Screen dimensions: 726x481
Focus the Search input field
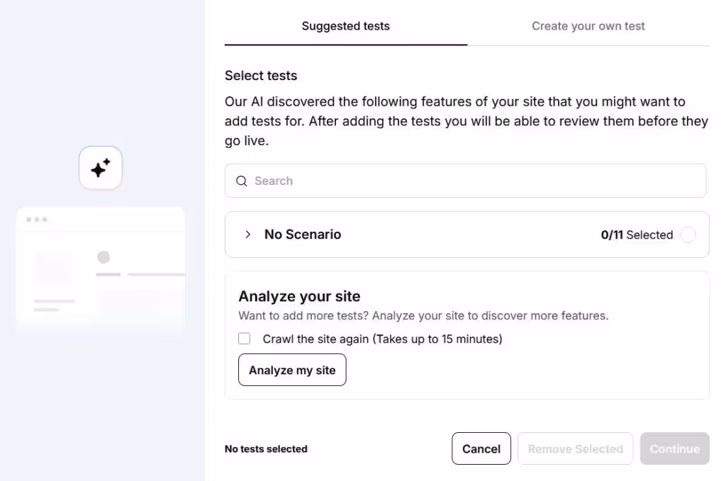point(465,181)
